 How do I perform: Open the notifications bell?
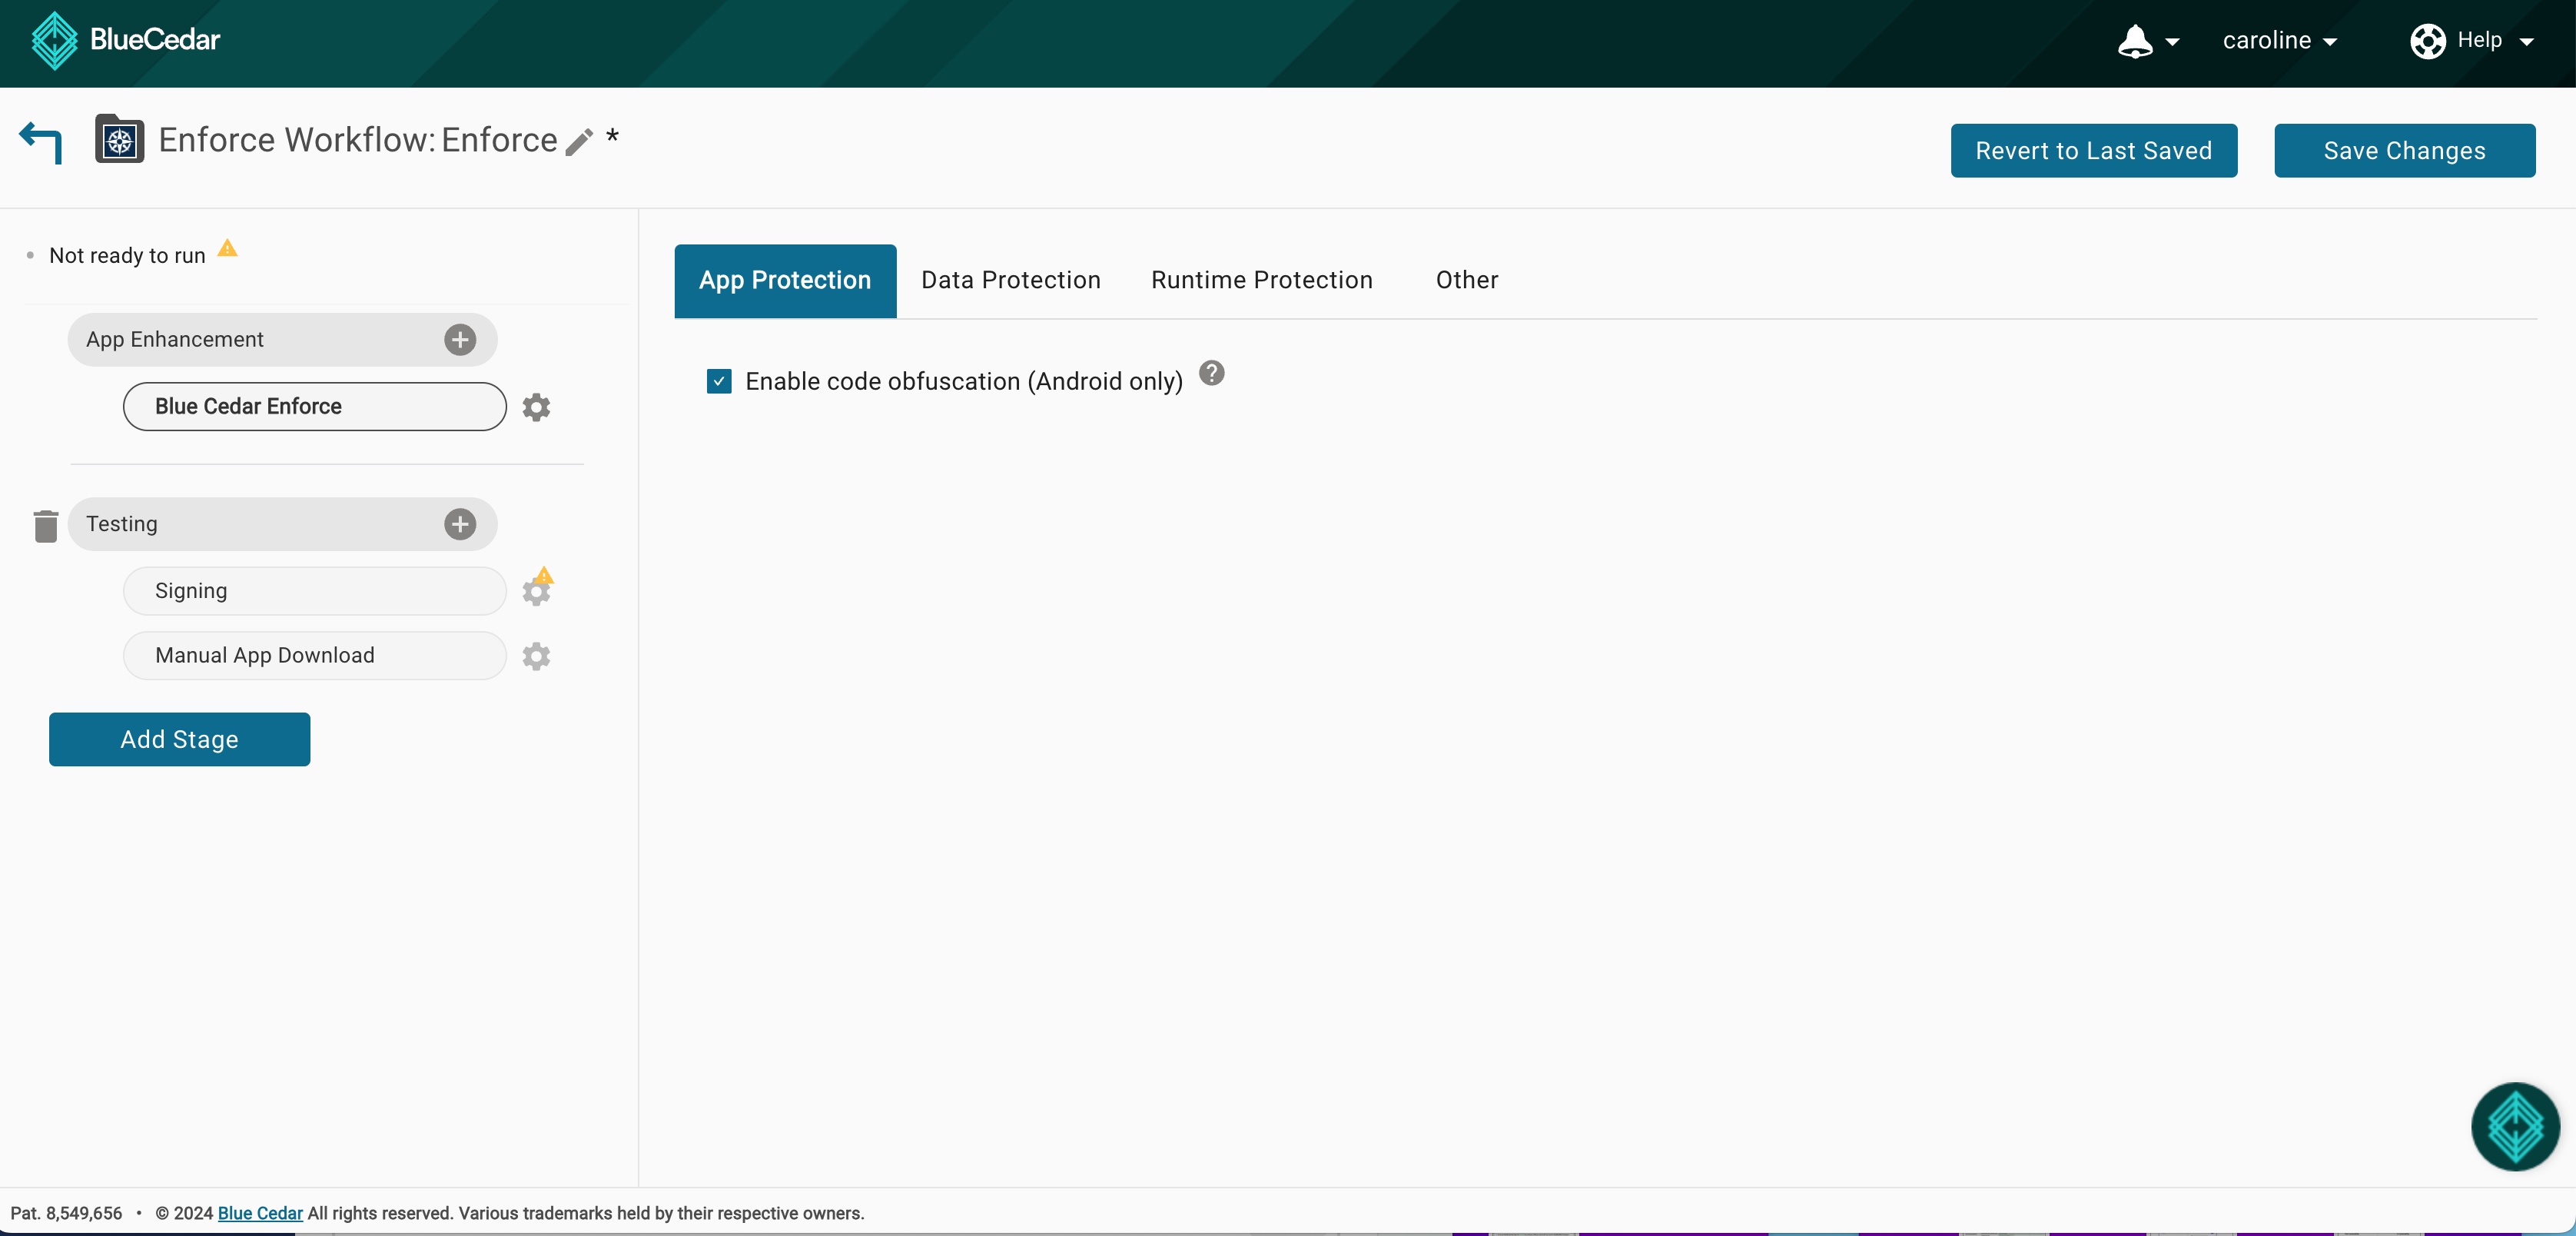click(2134, 41)
